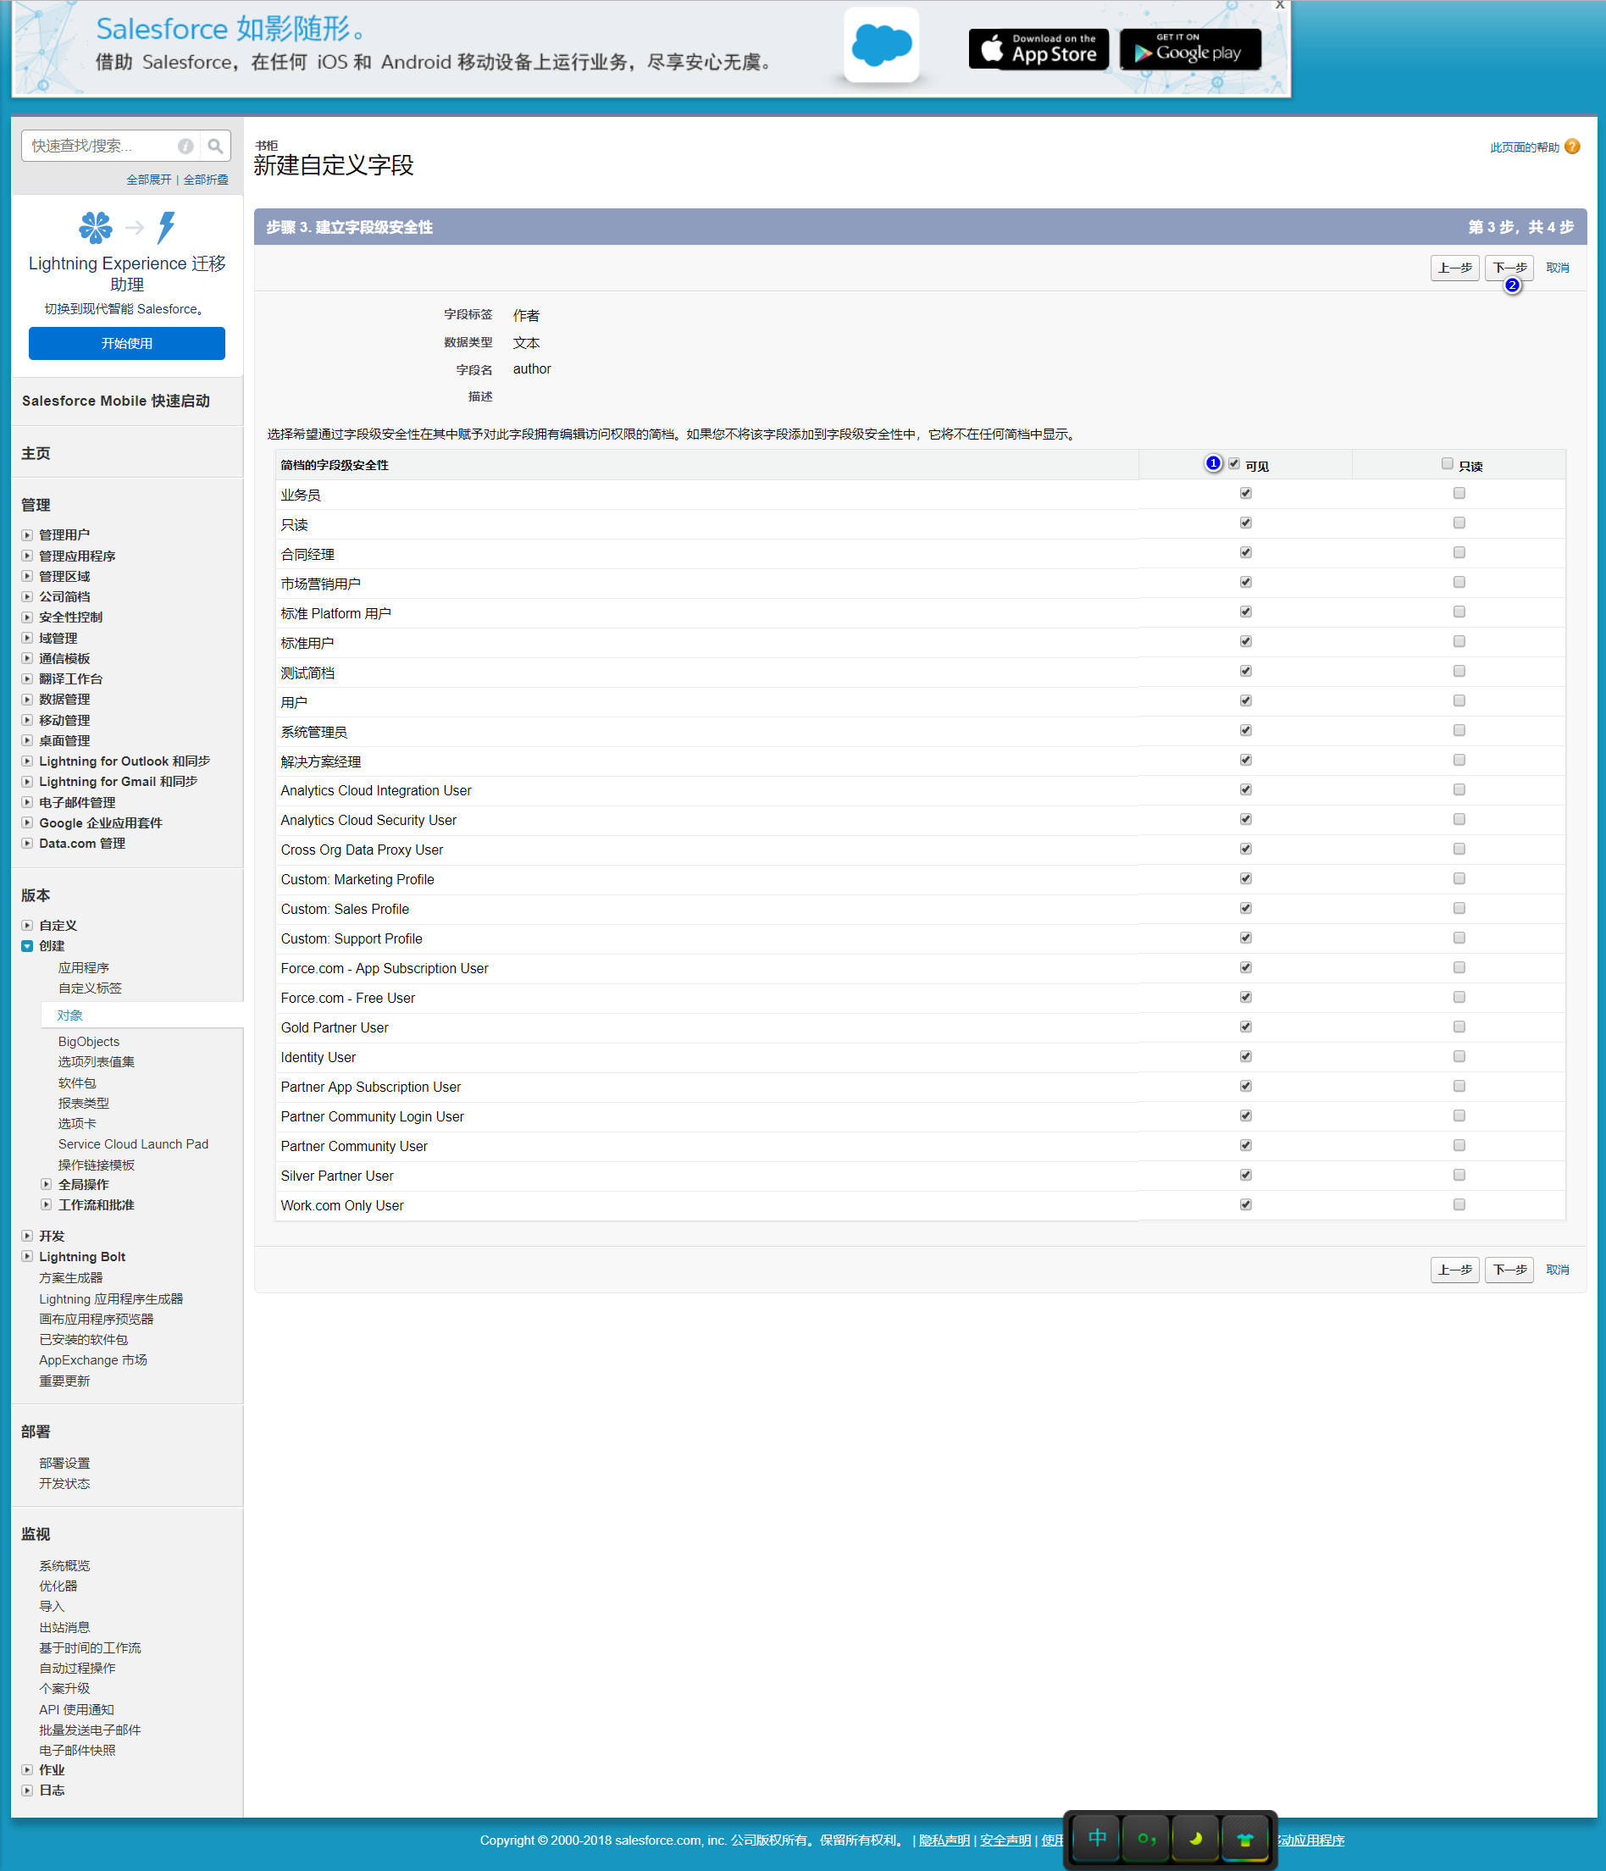Click 全部展开 link
Viewport: 1606px width, 1871px height.
click(x=148, y=180)
